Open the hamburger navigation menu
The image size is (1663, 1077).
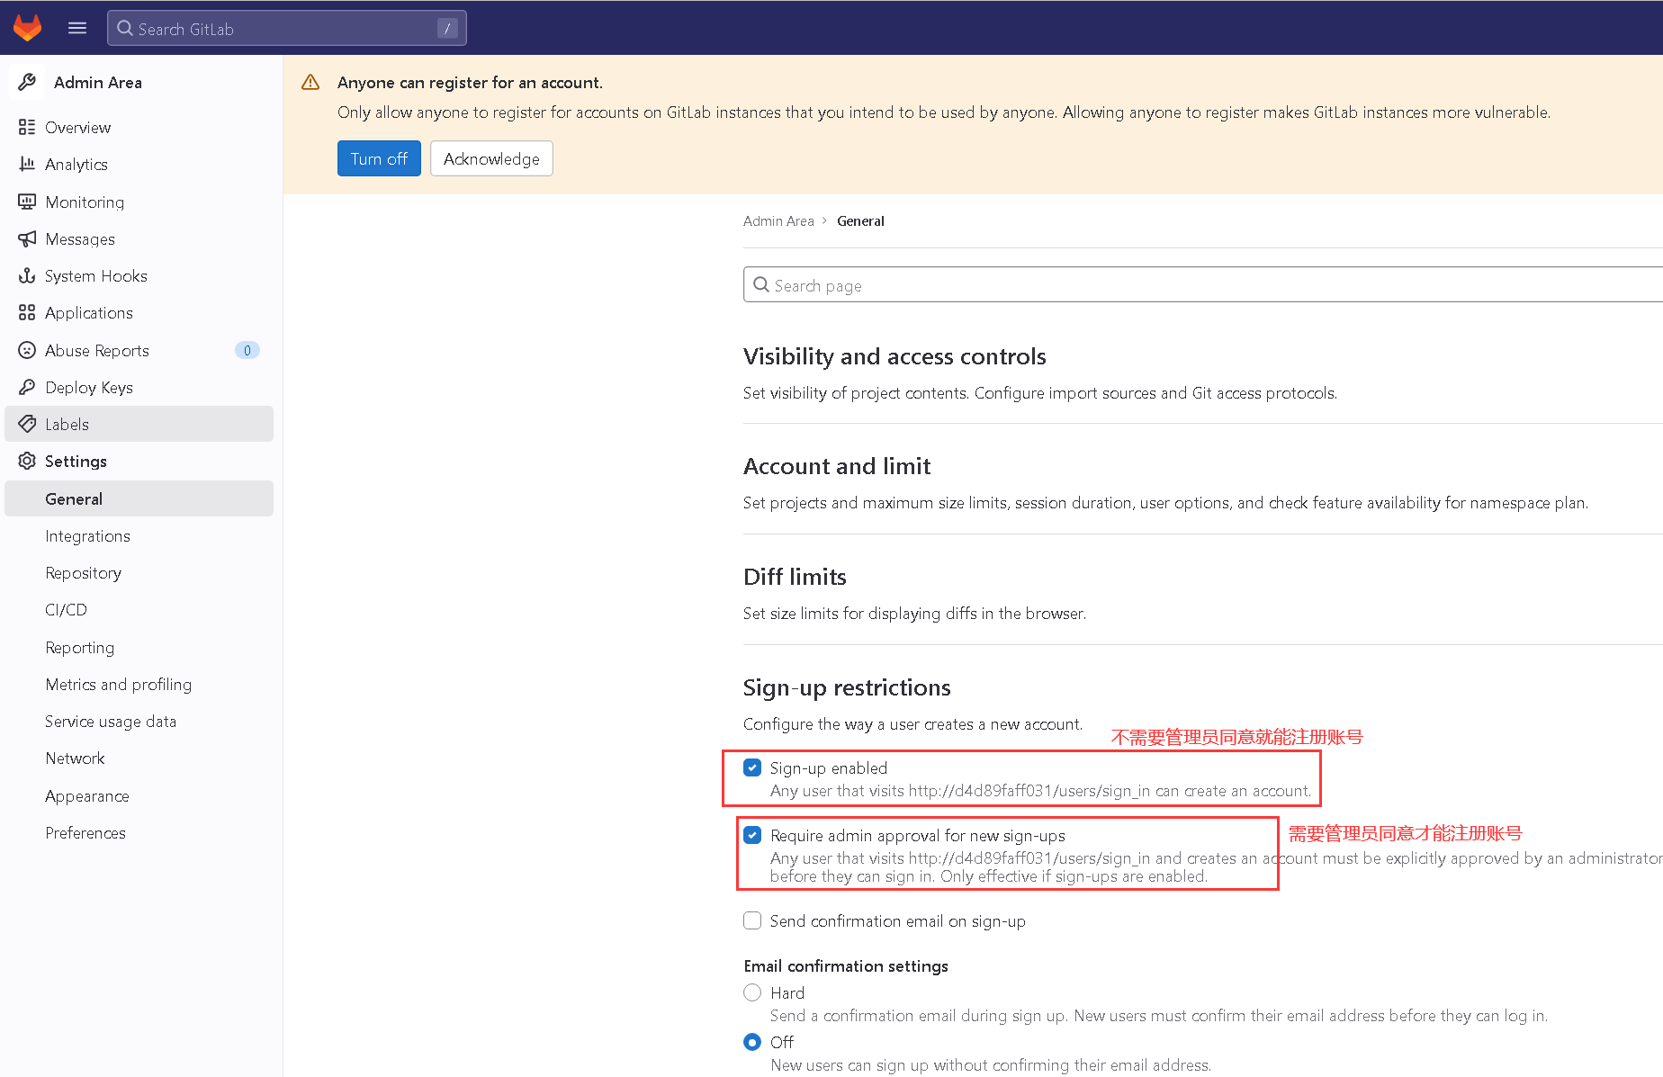pos(77,28)
